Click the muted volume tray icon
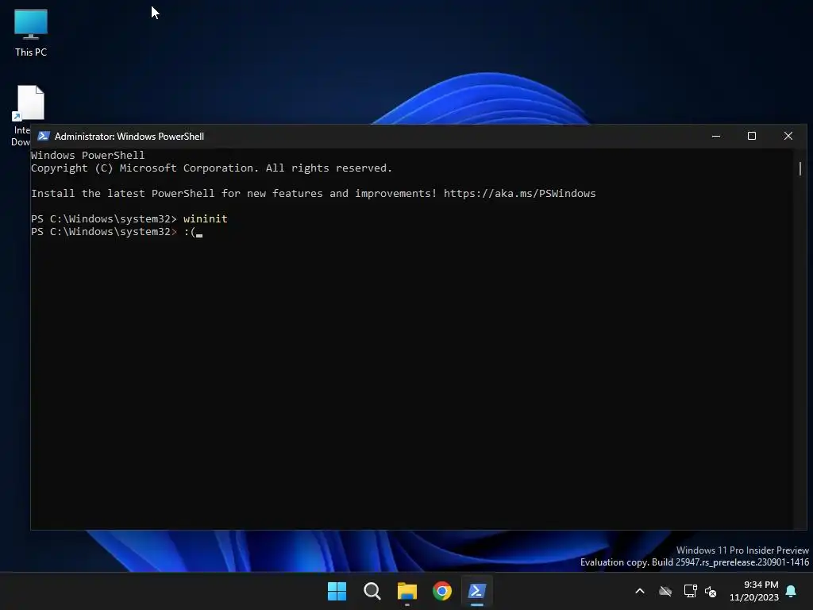 coord(711,591)
